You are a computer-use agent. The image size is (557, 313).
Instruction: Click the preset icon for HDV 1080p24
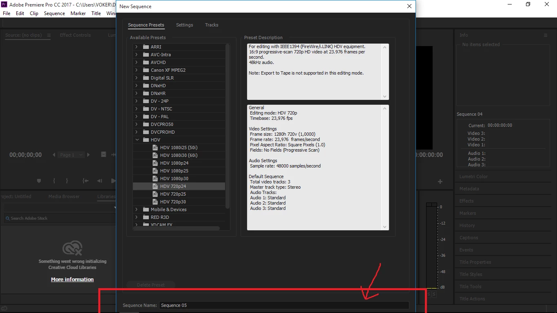[155, 163]
